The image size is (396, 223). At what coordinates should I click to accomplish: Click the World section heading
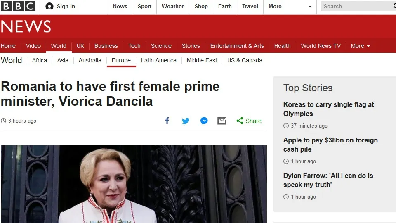coord(12,60)
